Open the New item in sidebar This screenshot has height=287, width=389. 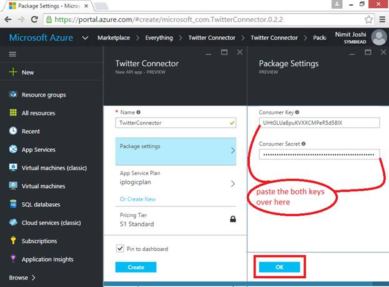tap(27, 73)
